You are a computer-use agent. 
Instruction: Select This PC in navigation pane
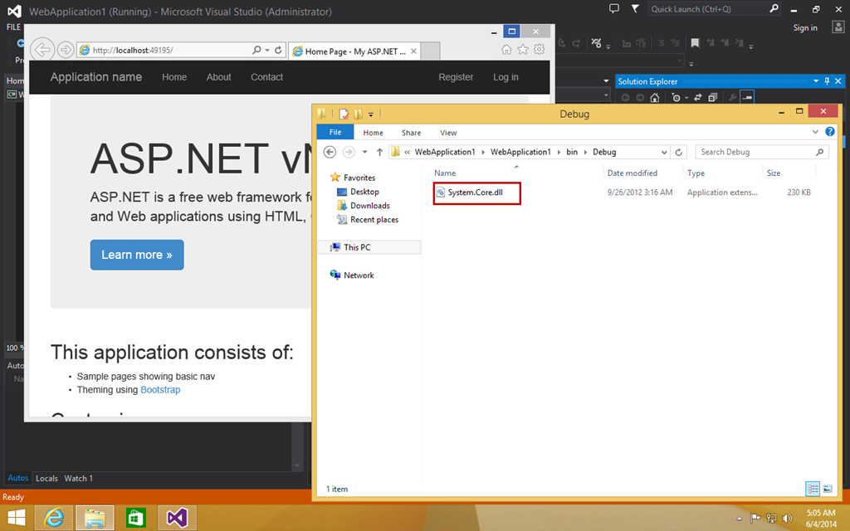[x=357, y=247]
